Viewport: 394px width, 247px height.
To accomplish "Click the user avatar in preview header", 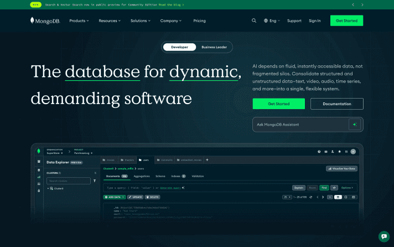I will point(353,151).
